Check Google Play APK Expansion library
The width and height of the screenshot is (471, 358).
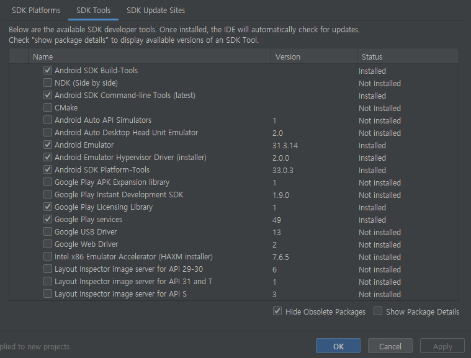[47, 182]
